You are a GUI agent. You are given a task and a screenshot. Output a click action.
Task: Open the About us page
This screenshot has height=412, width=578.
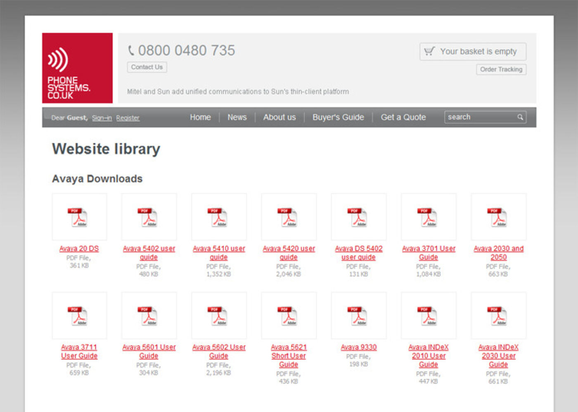tap(280, 117)
